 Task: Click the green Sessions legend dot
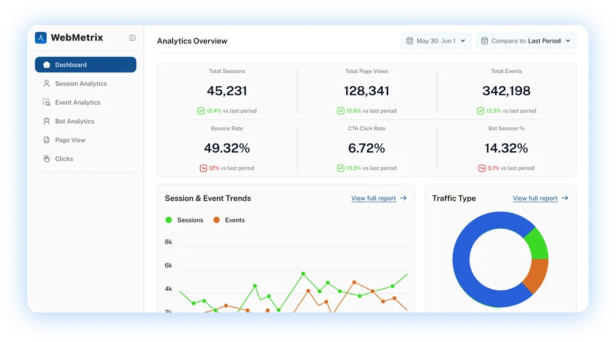169,220
